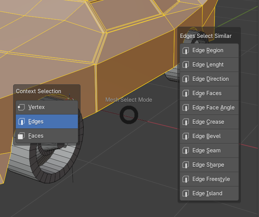The image size is (259, 217).
Task: Click the Faces mode icon
Action: pyautogui.click(x=21, y=136)
